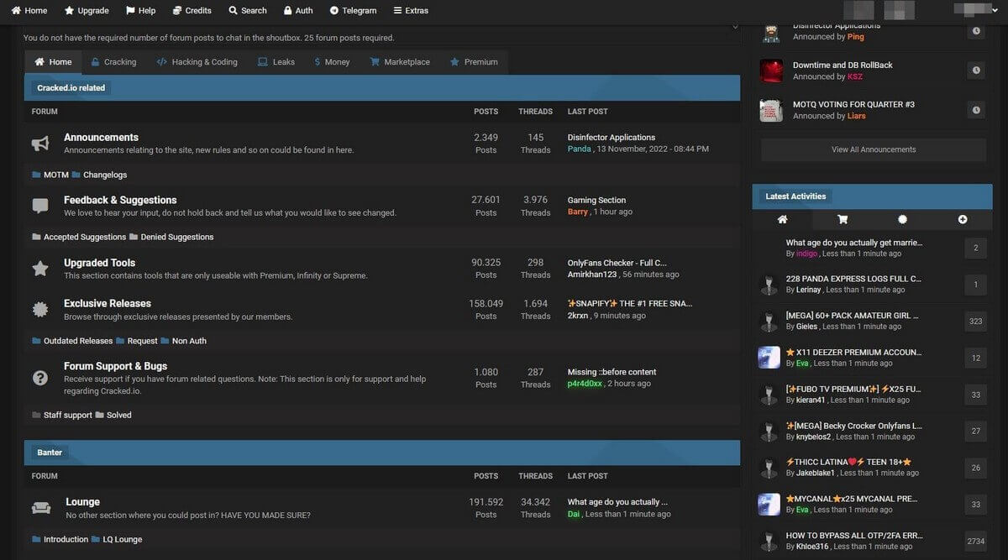Open the MOTM subforum
The image size is (1008, 560).
point(55,175)
